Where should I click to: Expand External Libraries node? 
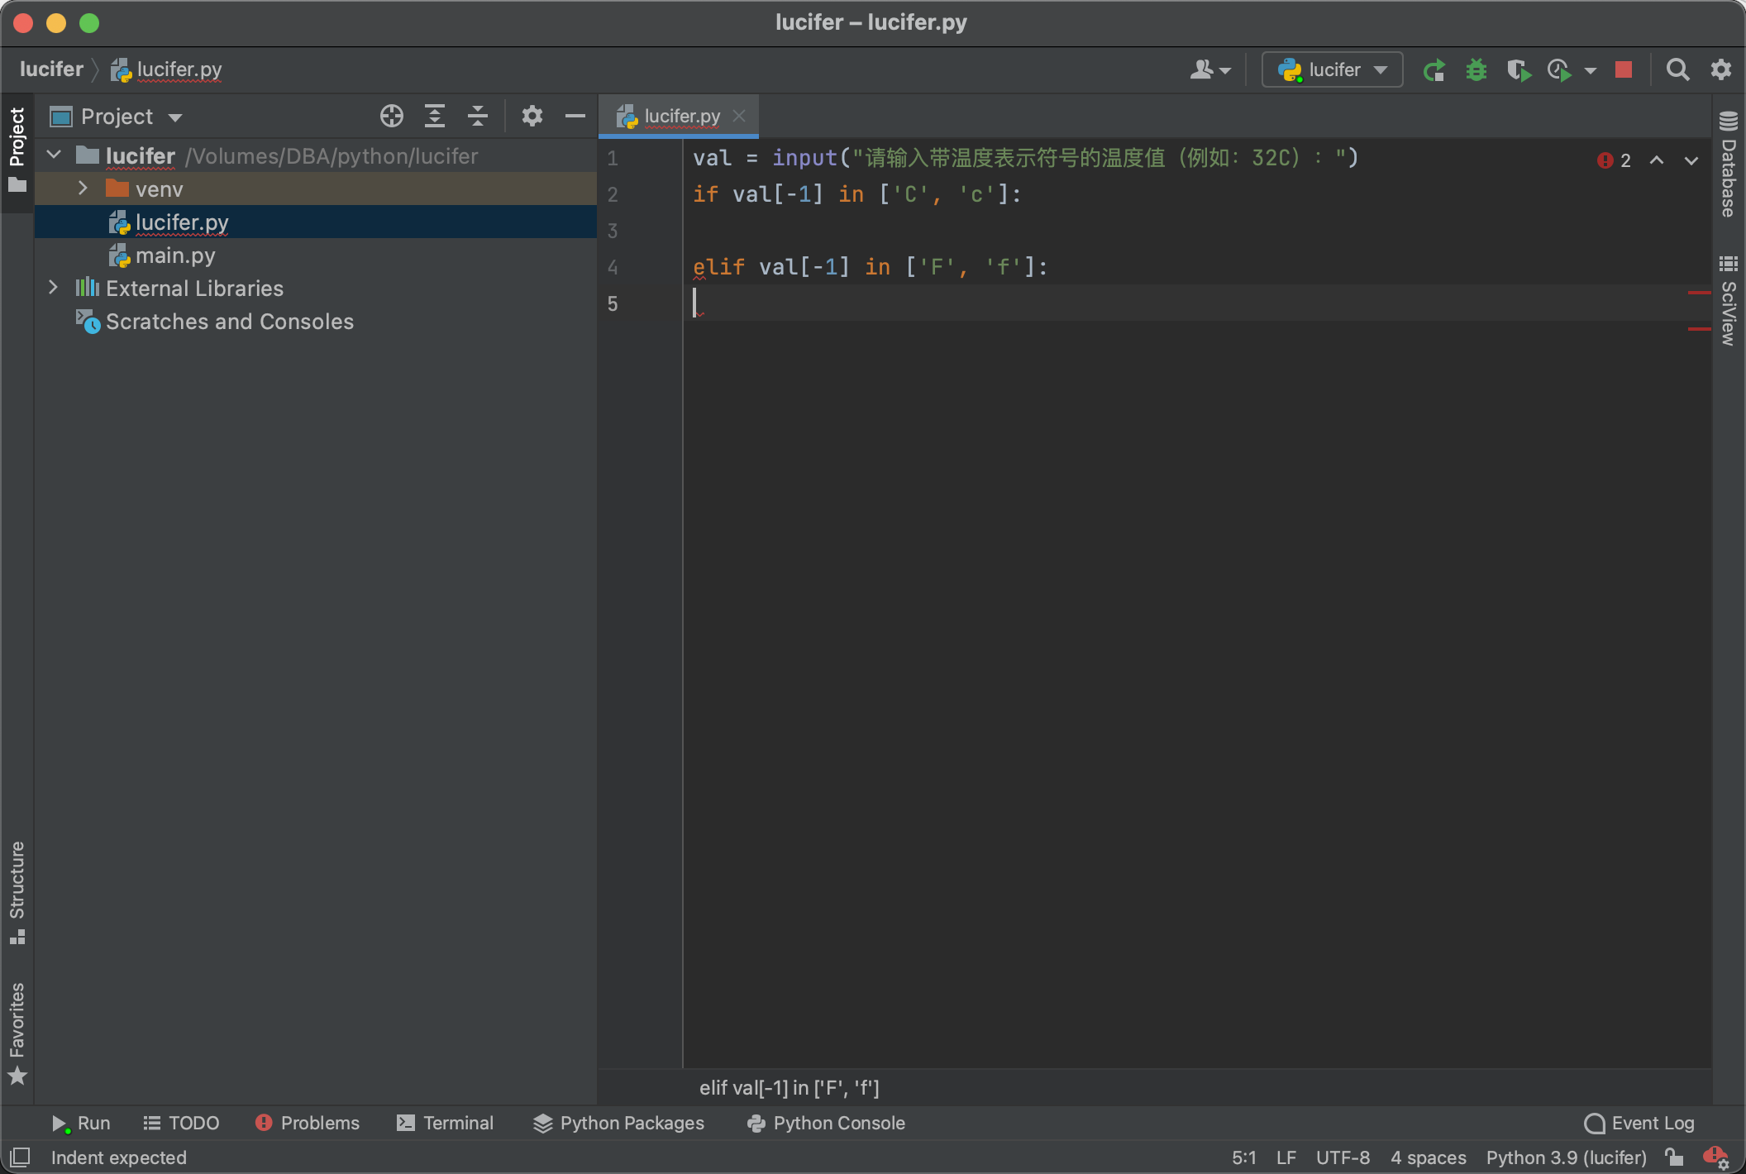click(x=54, y=288)
